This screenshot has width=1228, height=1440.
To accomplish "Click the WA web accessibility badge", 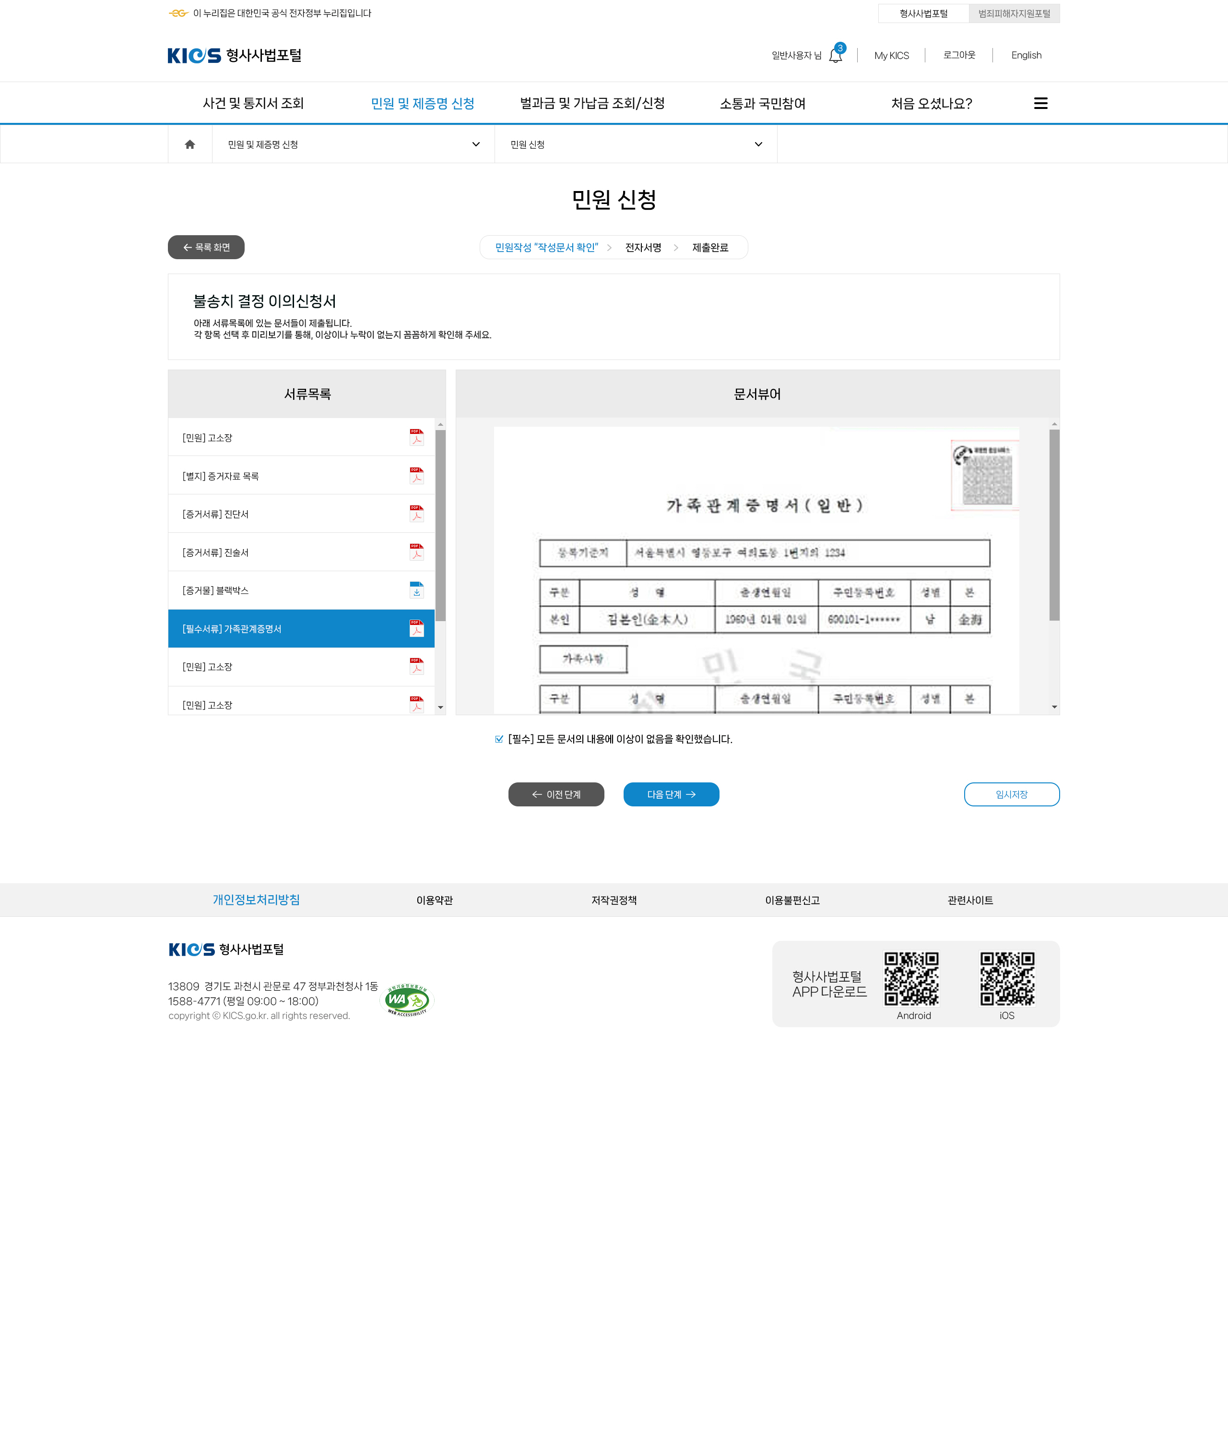I will (408, 1000).
